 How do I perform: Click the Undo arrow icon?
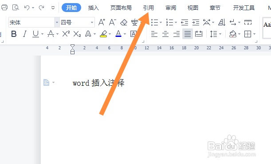tap(27, 8)
